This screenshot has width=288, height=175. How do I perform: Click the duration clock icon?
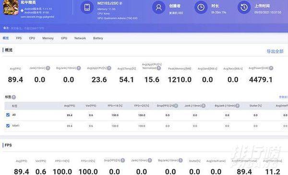(x=201, y=7)
